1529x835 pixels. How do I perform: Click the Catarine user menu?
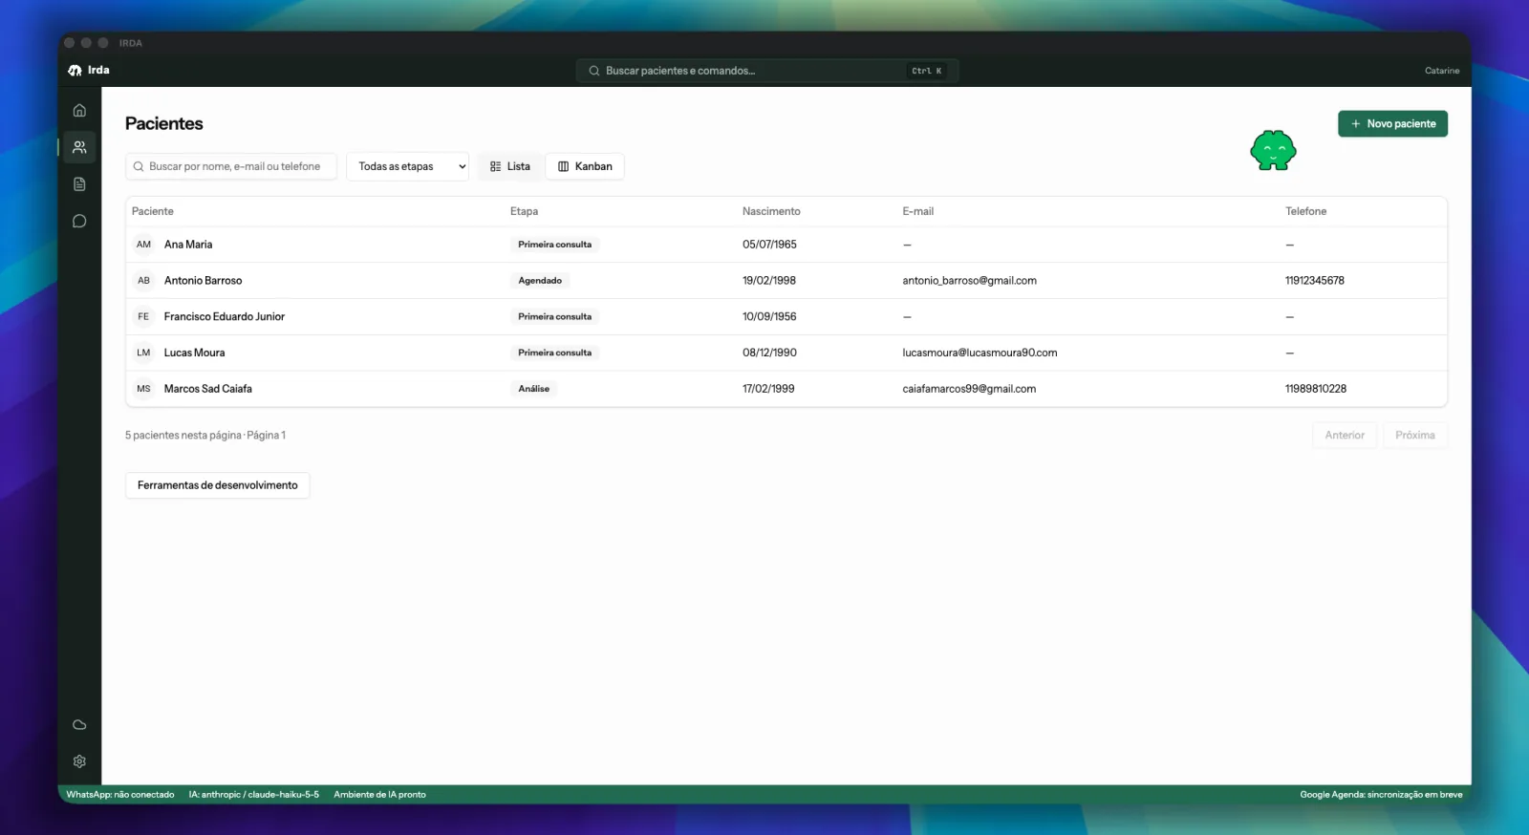point(1442,71)
